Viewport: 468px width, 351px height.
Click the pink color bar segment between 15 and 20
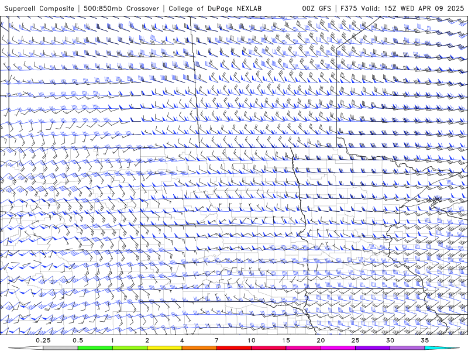click(303, 348)
